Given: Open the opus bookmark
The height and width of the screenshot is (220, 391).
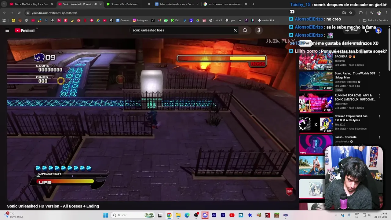Looking at the screenshot, I should pyautogui.click(x=230, y=20).
